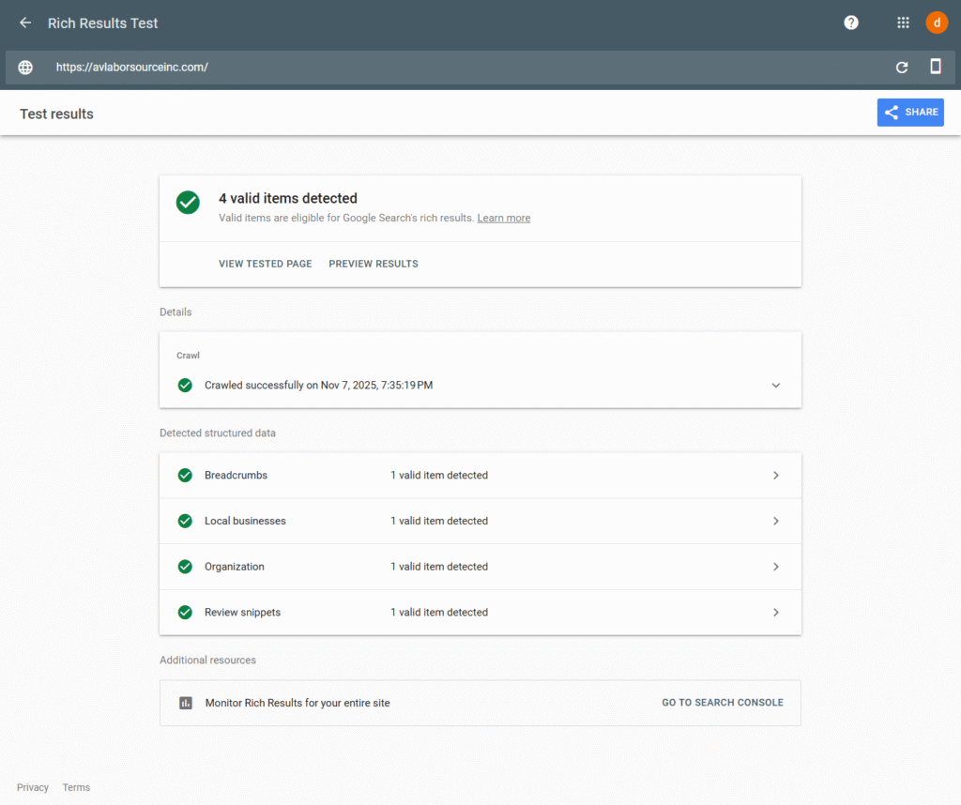Switch device with the smartphone icon
Screen dimensions: 961x805
pos(935,67)
